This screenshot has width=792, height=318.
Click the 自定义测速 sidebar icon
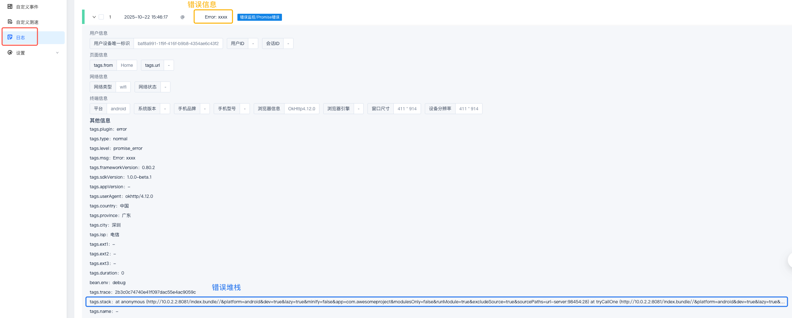click(10, 22)
